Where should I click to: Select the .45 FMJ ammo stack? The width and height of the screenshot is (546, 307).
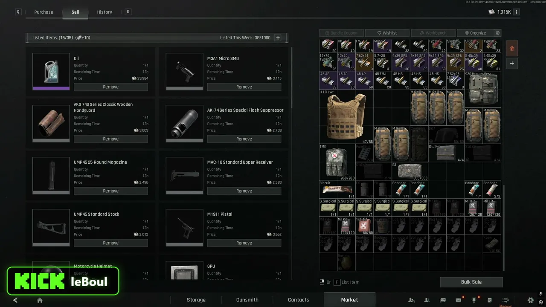[383, 80]
